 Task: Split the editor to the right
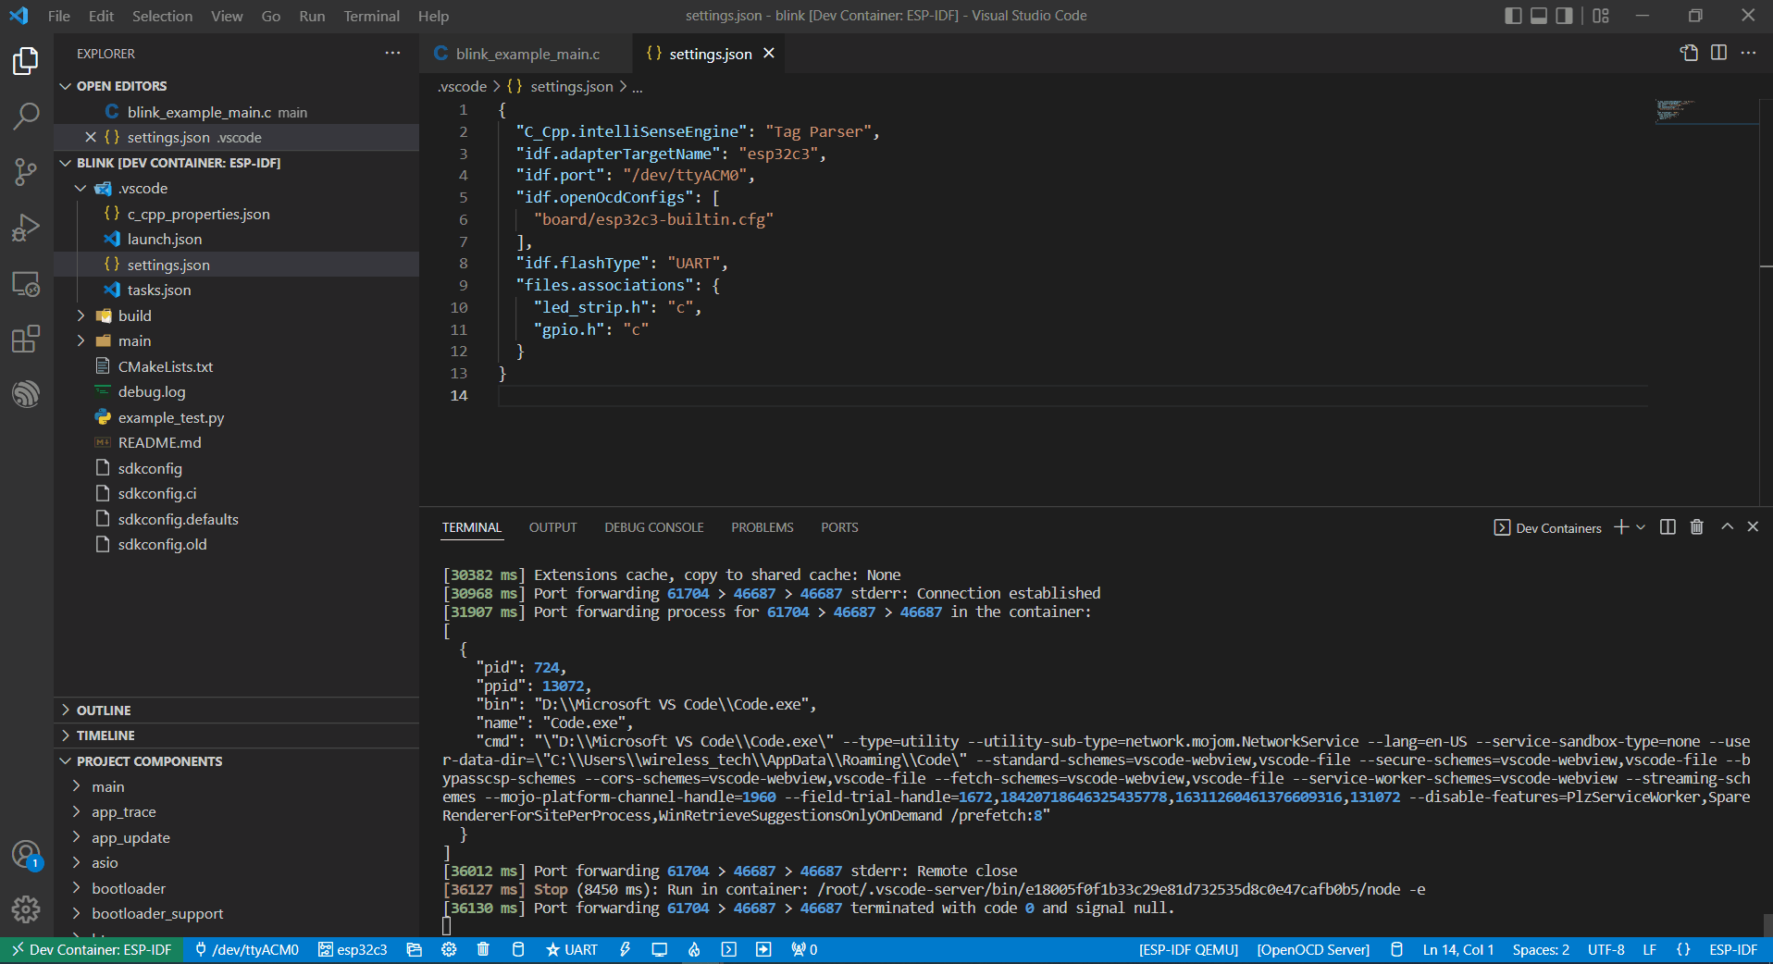click(x=1718, y=53)
